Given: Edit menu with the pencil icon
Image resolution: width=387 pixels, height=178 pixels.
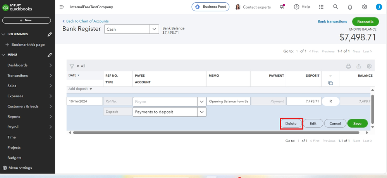Looking at the screenshot, I should (x=50, y=55).
